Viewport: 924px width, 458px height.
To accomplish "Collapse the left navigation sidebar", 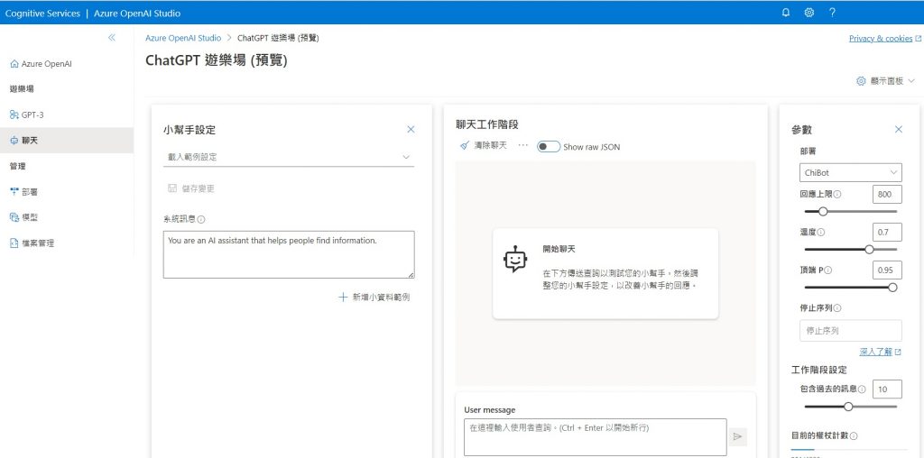I will click(112, 38).
